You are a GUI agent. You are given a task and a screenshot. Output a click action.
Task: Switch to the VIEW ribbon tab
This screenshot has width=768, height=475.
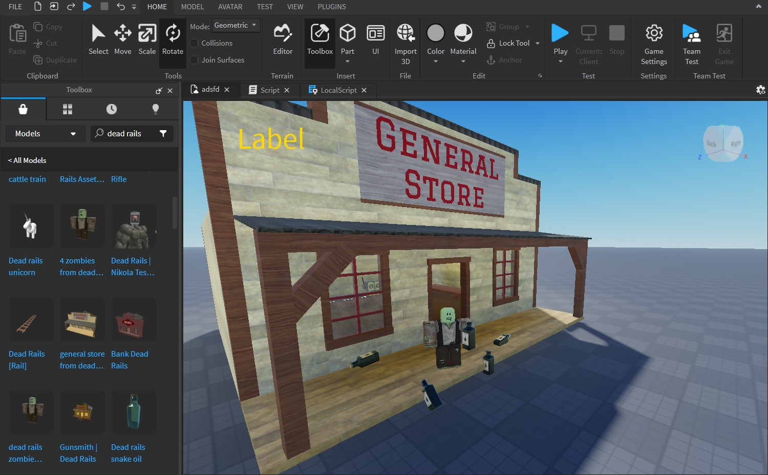pos(295,7)
